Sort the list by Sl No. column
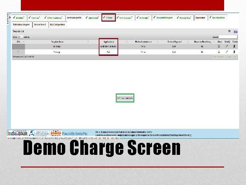Image resolution: width=246 pixels, height=185 pixels. 19,42
